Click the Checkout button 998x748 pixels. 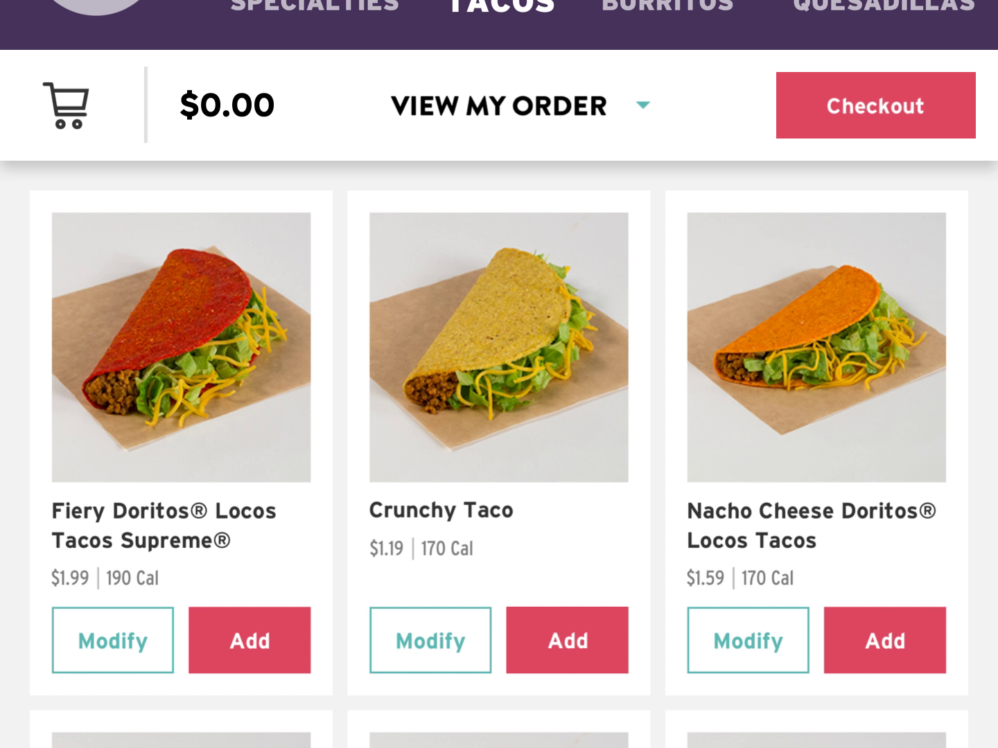coord(875,105)
